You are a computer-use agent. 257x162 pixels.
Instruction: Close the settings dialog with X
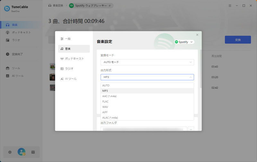click(197, 35)
